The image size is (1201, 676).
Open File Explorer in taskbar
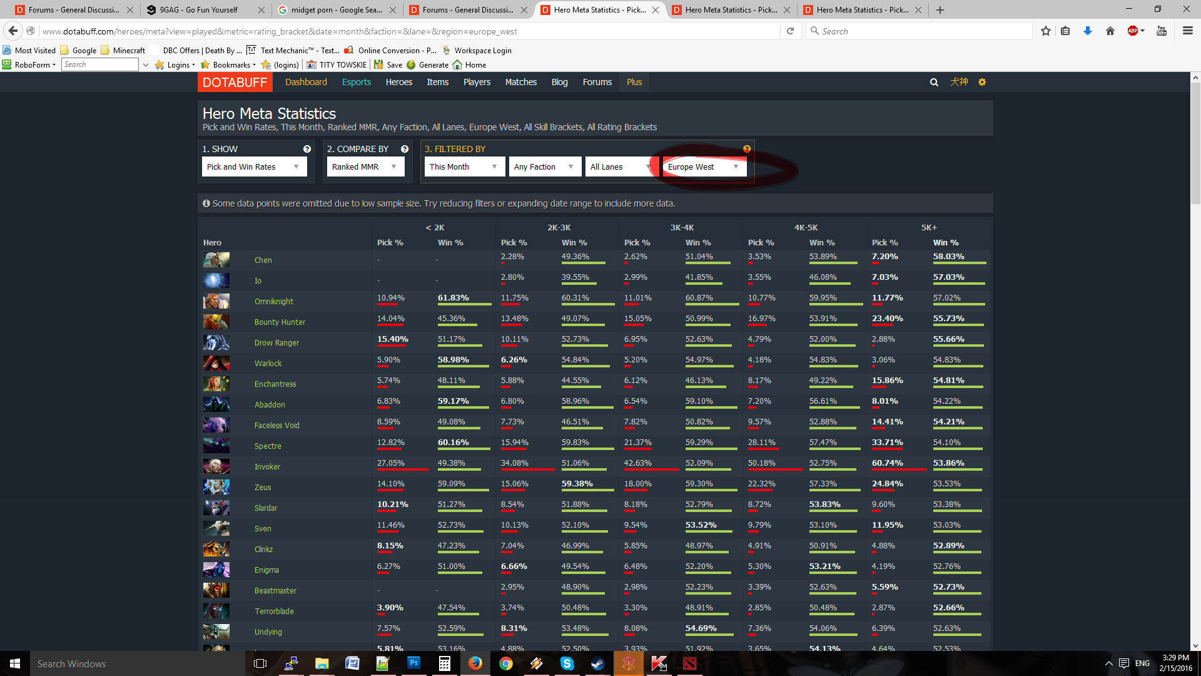click(x=322, y=663)
